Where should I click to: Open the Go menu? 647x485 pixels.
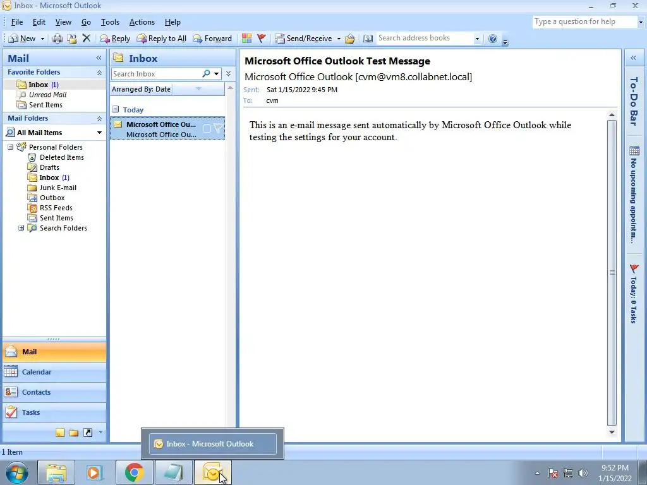pos(86,22)
